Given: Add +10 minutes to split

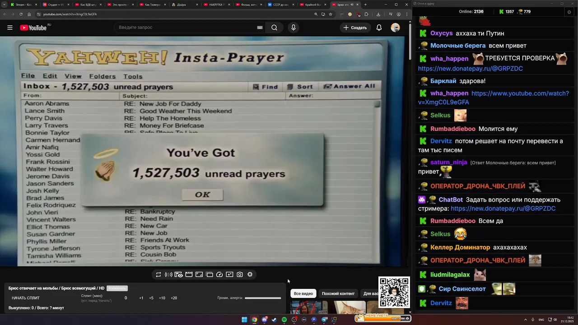Looking at the screenshot, I should pyautogui.click(x=162, y=298).
